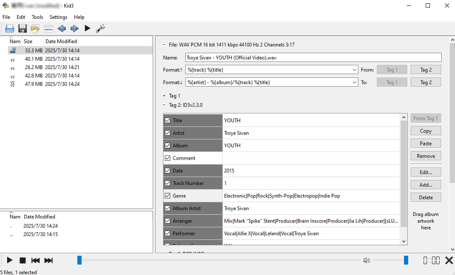Copy the tag fields
455x275 pixels.
coord(426,131)
